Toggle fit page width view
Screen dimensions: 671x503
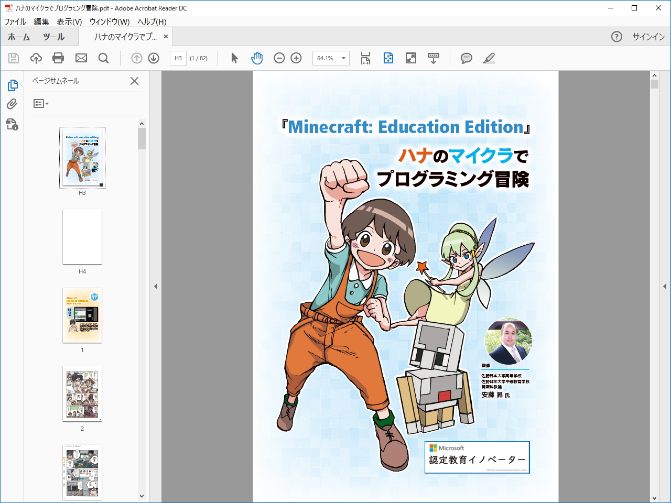(365, 58)
